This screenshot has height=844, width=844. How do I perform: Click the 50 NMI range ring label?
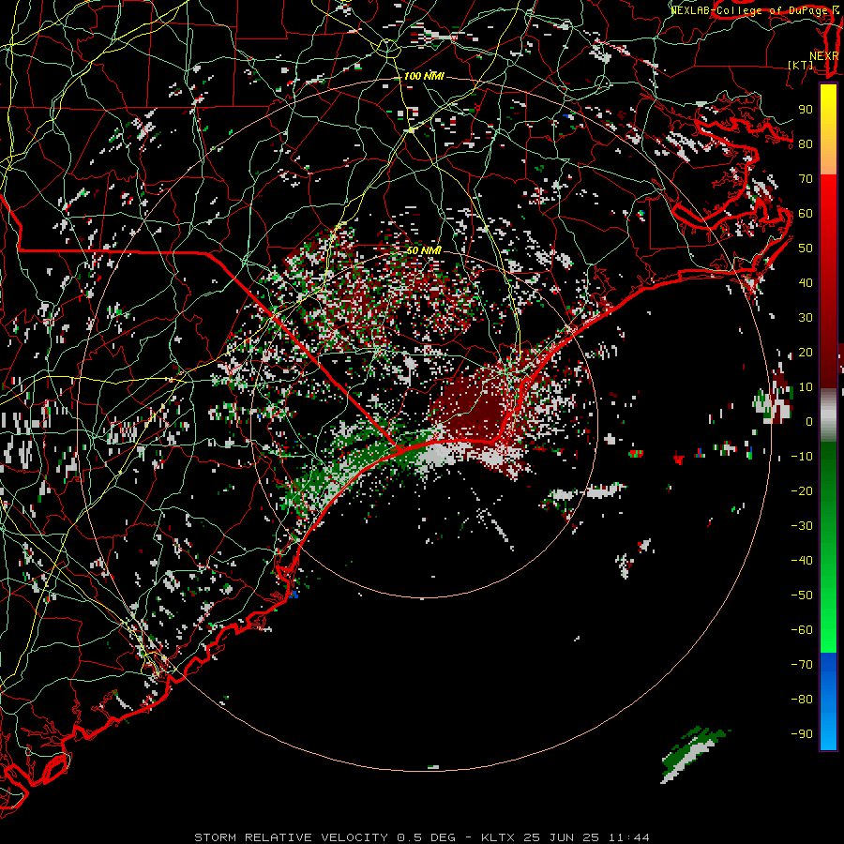[424, 250]
